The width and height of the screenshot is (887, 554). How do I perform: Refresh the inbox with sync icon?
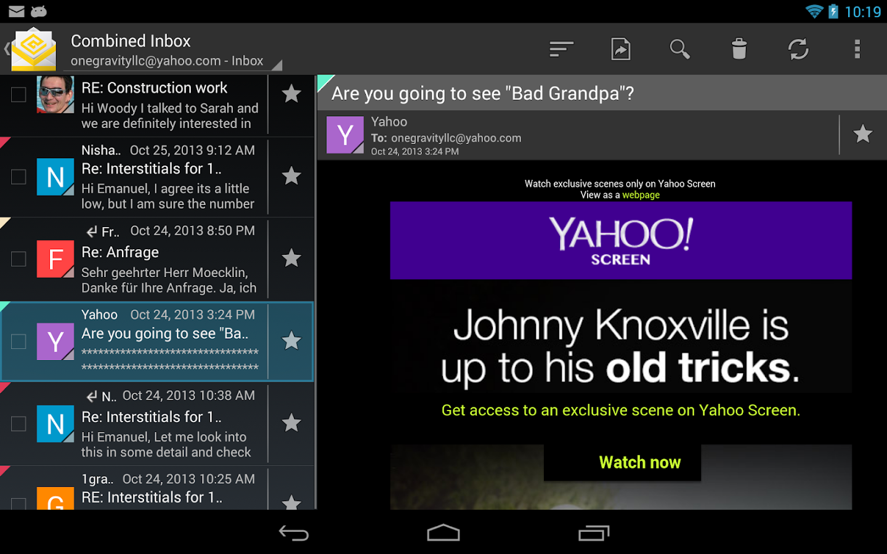[798, 49]
